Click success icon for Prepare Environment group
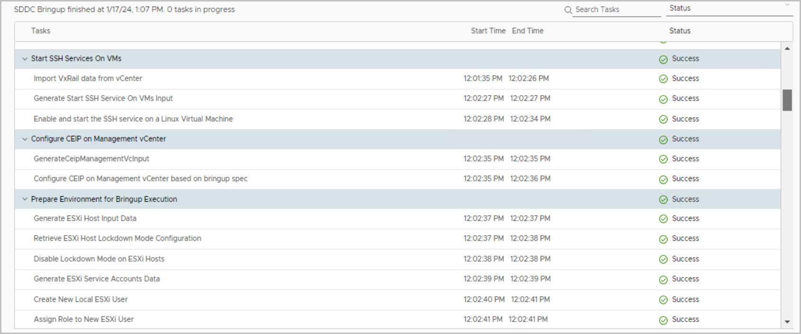This screenshot has height=334, width=801. (663, 200)
